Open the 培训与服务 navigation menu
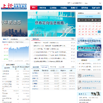Screen dimensions: 103x103 [x=96, y=8]
